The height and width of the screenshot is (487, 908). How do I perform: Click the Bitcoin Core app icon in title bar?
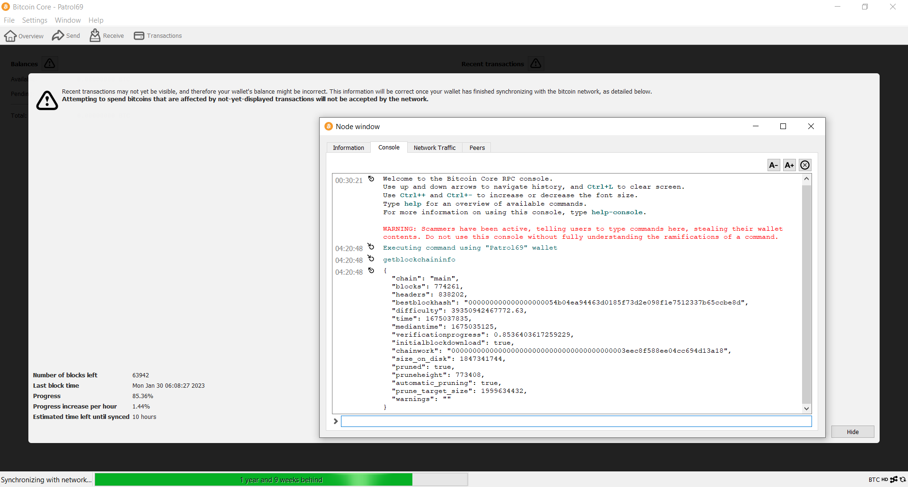pos(6,7)
